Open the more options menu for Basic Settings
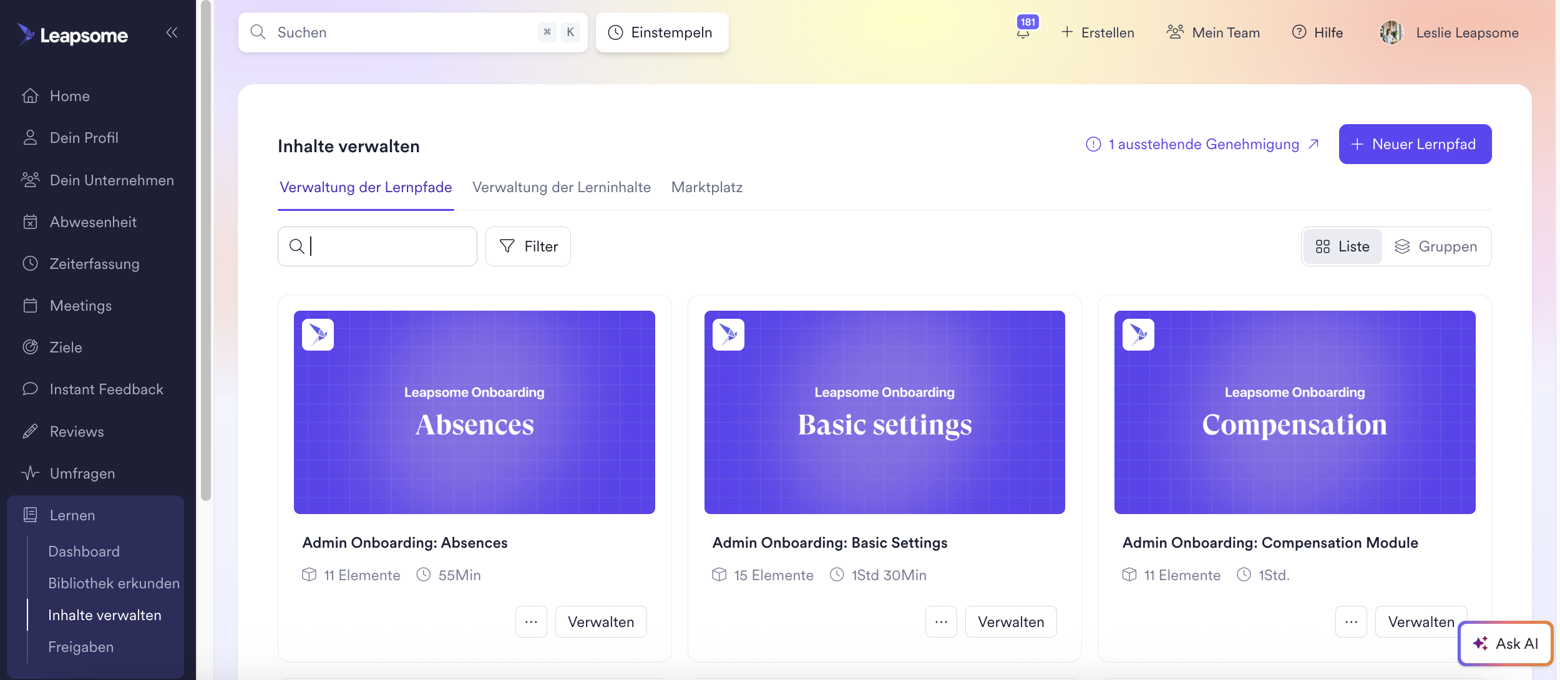This screenshot has width=1560, height=680. coord(941,621)
